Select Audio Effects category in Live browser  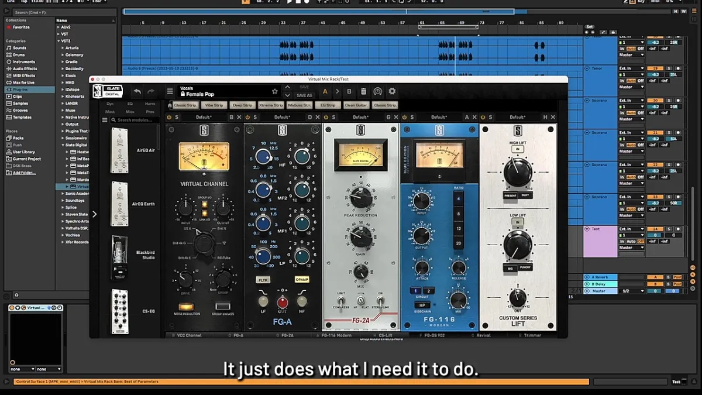tap(25, 68)
